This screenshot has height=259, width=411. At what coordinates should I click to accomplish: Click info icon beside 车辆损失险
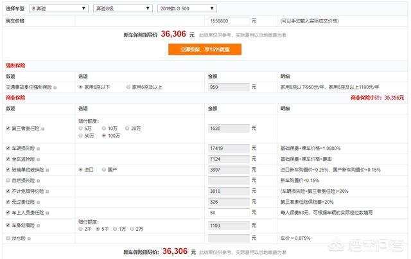click(x=39, y=149)
